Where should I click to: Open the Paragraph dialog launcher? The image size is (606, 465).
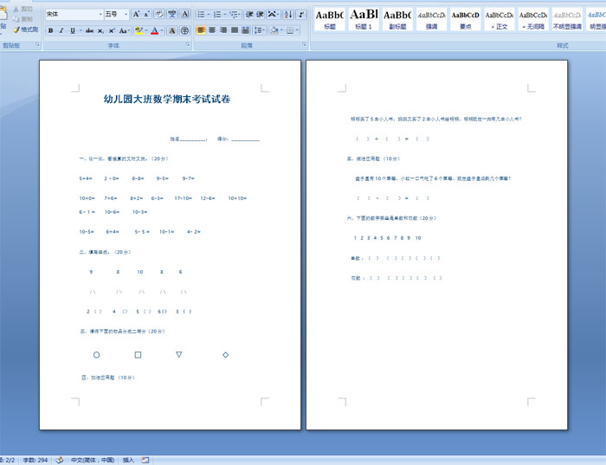(304, 45)
